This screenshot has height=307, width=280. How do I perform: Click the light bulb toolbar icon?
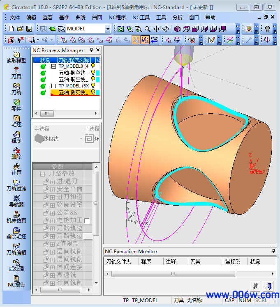click(x=267, y=29)
